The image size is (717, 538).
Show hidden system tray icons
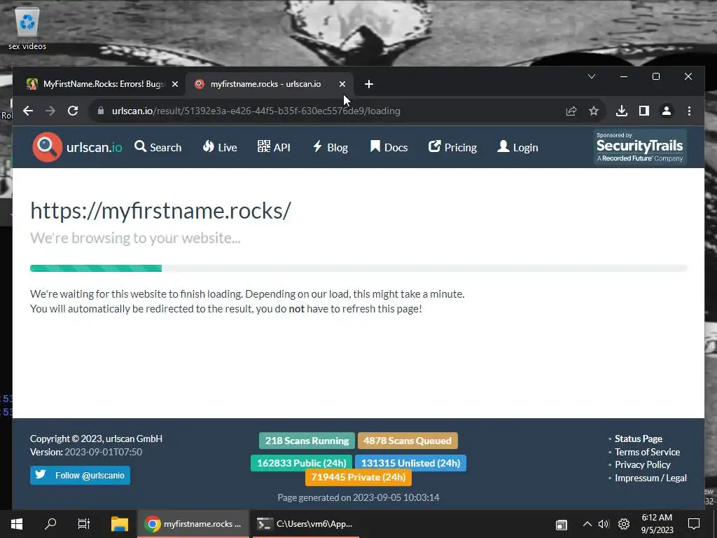pyautogui.click(x=587, y=524)
